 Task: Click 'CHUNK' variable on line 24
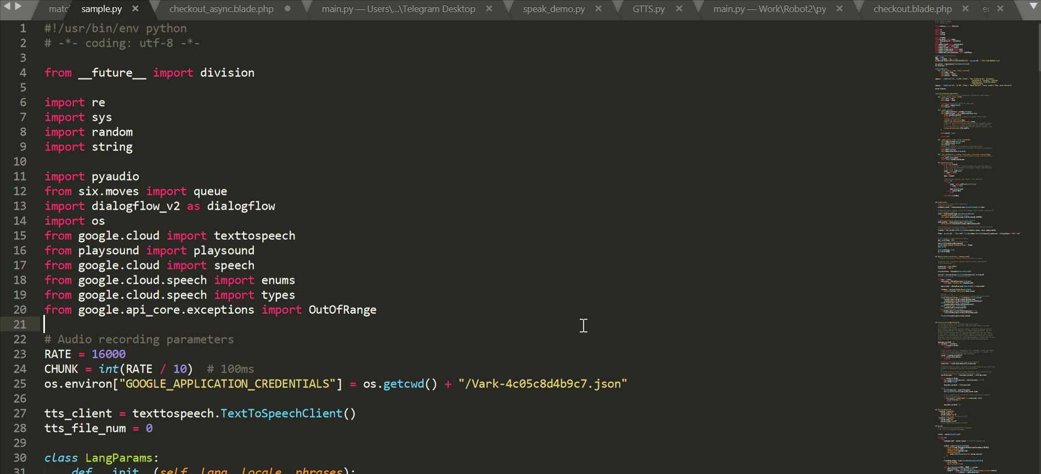(61, 369)
